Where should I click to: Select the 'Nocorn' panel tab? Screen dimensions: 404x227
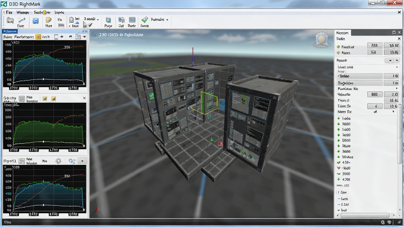point(342,33)
